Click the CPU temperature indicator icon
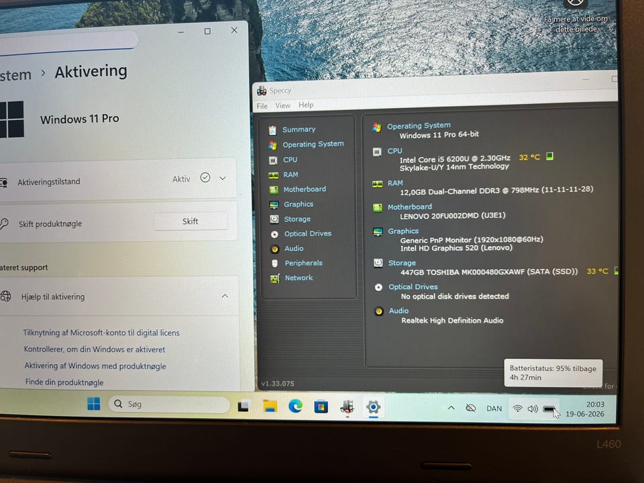Image resolution: width=644 pixels, height=483 pixels. (x=549, y=156)
